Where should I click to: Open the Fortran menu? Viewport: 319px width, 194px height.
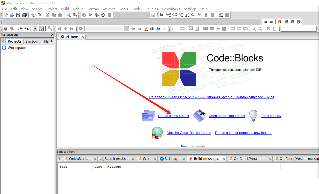(x=93, y=9)
